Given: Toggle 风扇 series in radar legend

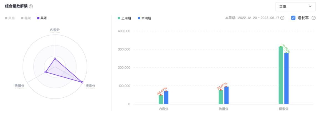Looking at the screenshot, I should tap(10, 18).
